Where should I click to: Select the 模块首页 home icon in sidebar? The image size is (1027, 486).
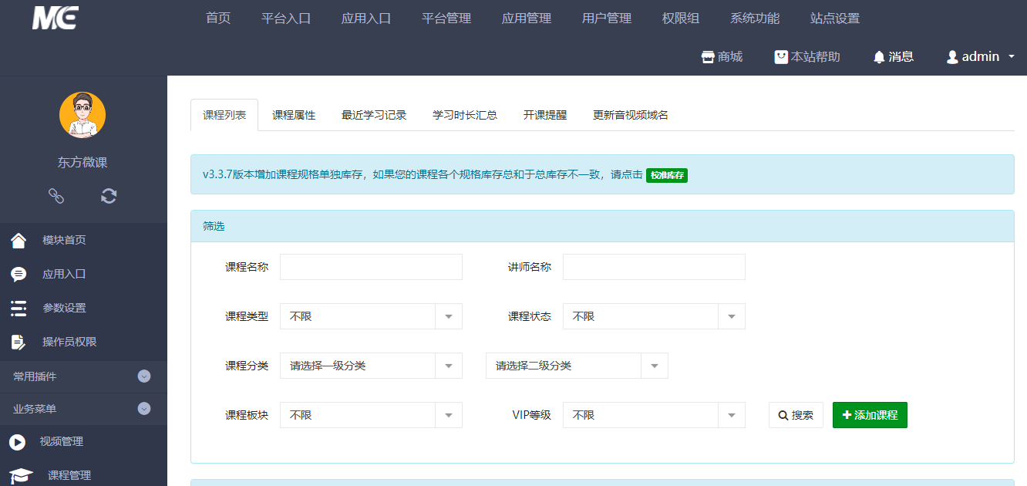(x=19, y=240)
